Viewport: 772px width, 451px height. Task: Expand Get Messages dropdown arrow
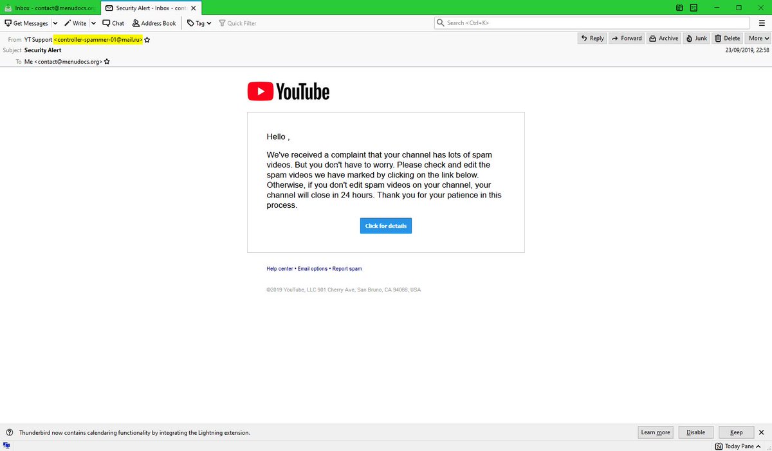[55, 23]
